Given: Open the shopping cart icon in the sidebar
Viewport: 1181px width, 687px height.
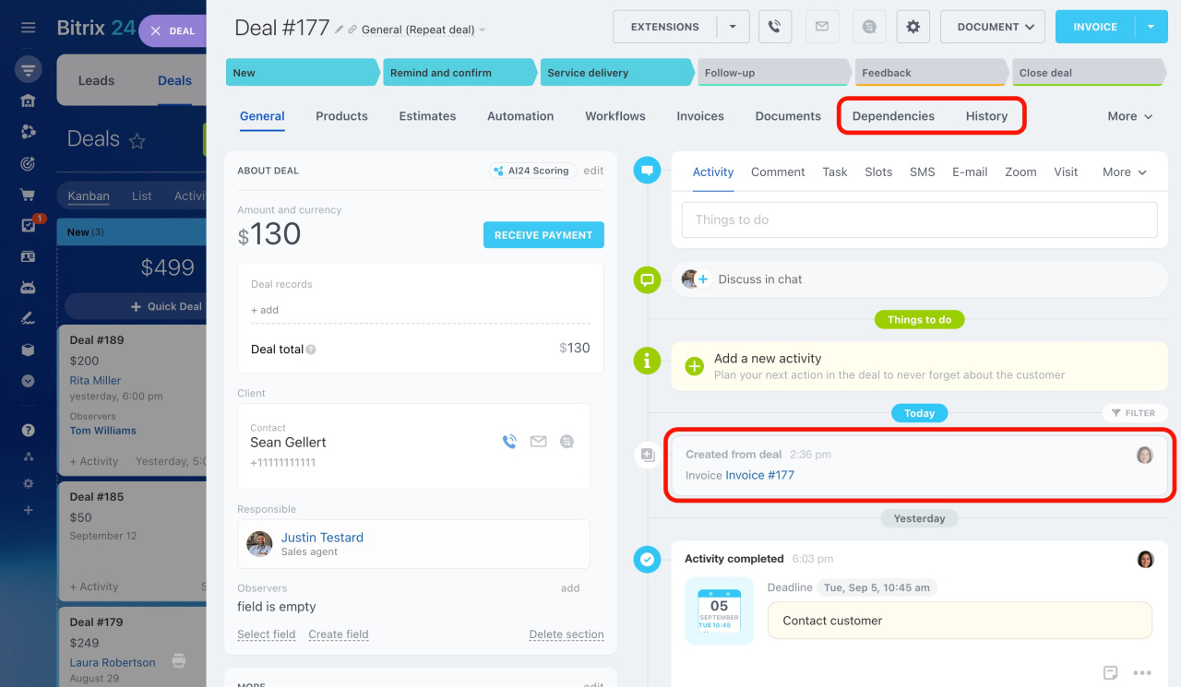Looking at the screenshot, I should [29, 195].
